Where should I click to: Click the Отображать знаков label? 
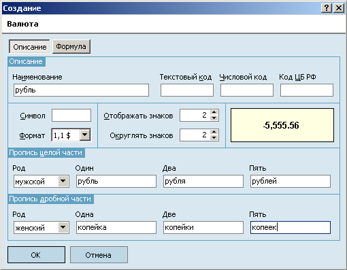point(138,116)
